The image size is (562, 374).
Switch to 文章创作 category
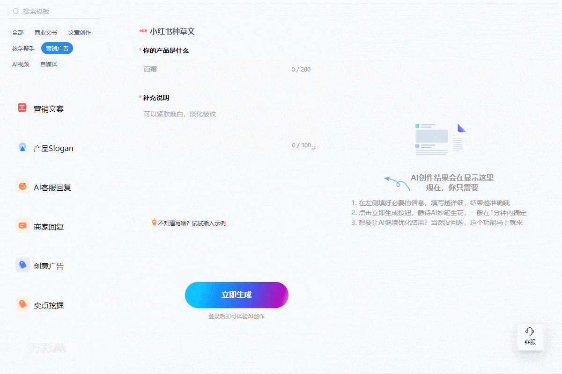80,33
